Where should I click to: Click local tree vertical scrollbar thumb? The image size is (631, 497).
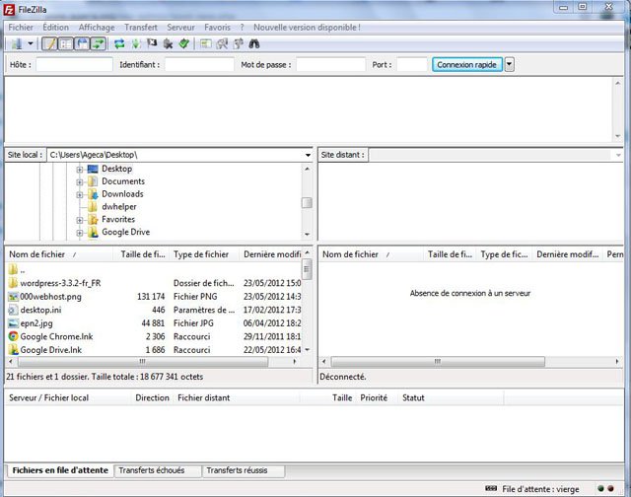(x=307, y=202)
